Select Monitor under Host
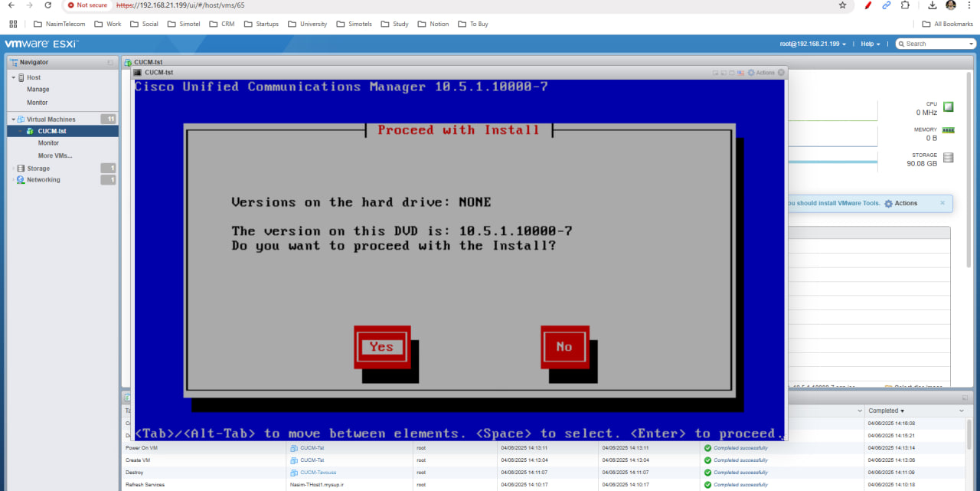 pyautogui.click(x=38, y=103)
